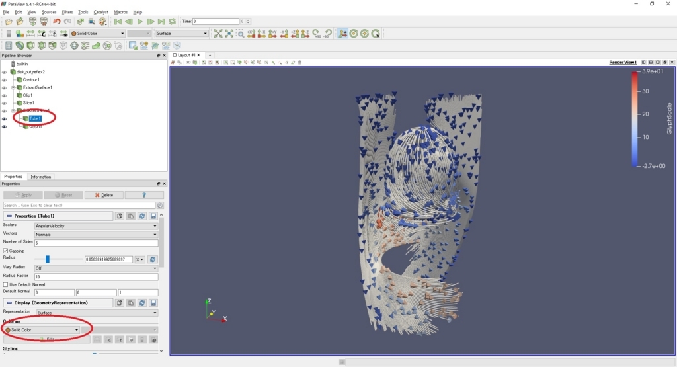
Task: Click the Connect to server icon
Action: pyautogui.click(x=33, y=22)
